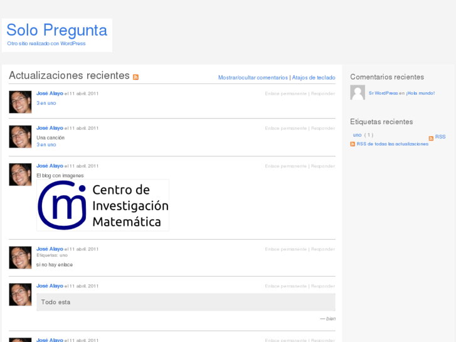Click 'Comentarios recientes' sidebar heading
The height and width of the screenshot is (342, 456).
[x=387, y=77]
